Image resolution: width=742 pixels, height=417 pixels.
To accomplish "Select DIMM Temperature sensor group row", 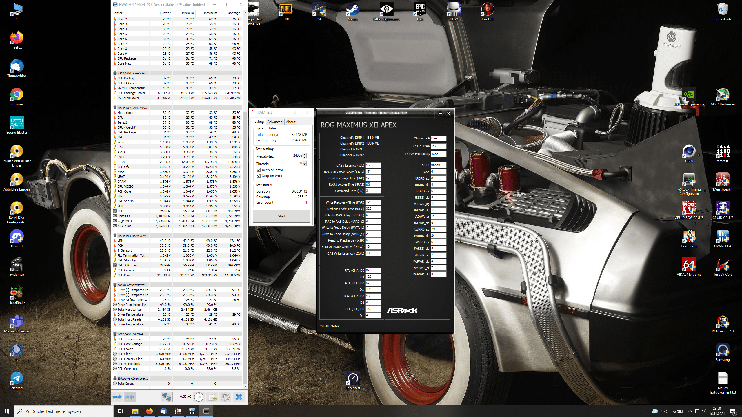I will 177,285.
